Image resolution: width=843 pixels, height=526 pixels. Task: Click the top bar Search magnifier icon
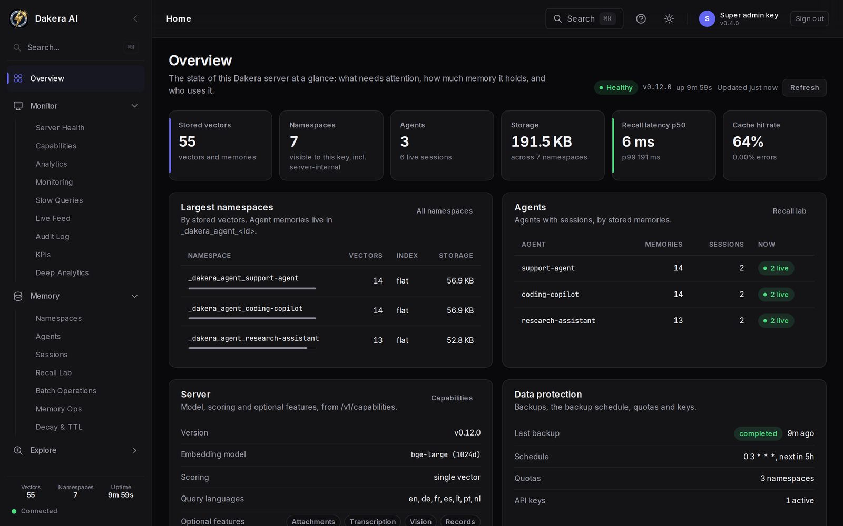pos(557,18)
